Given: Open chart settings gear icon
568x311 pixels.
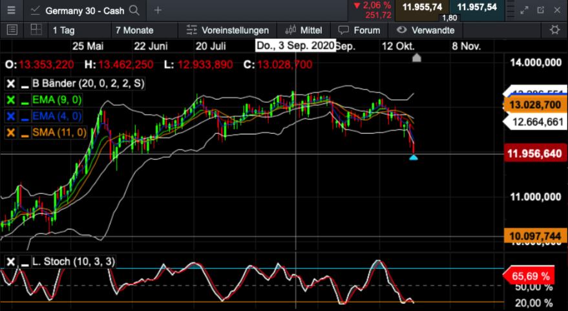Looking at the screenshot, I should (x=554, y=30).
